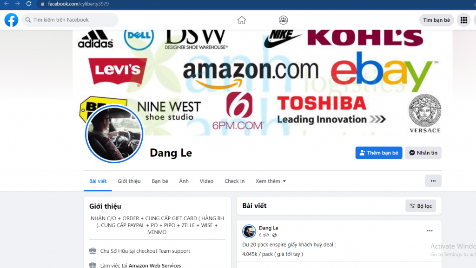
Task: Click the Thêm bạn bè button
Action: pos(378,153)
